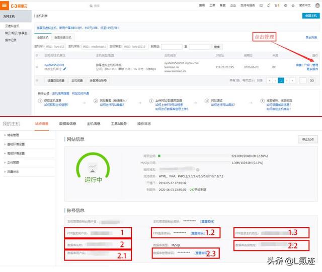Open 工单 menu in top bar

212,6
